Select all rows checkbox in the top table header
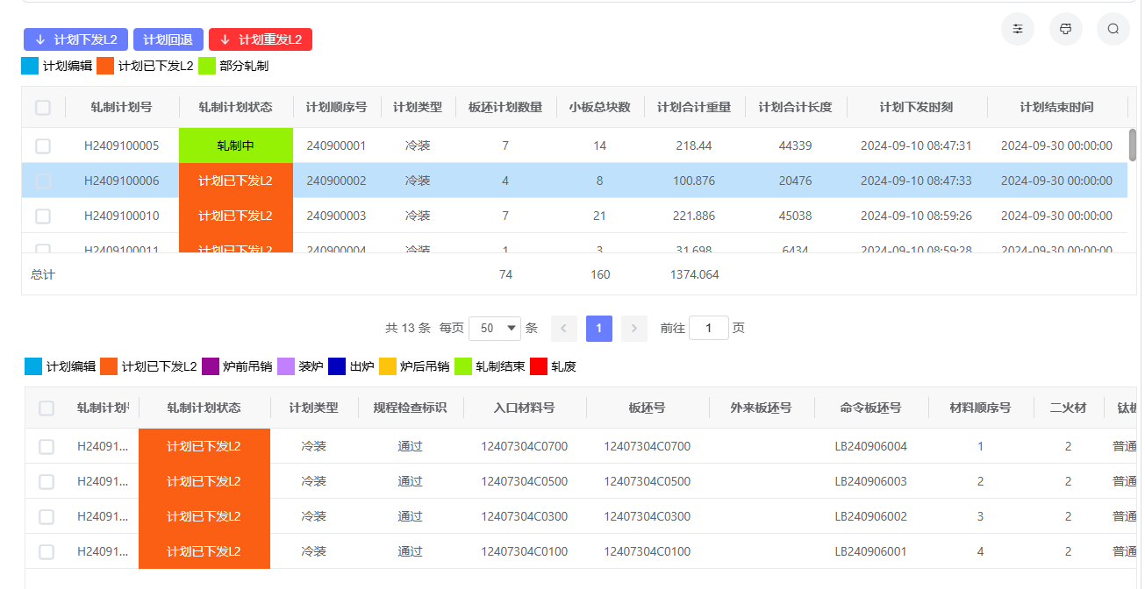 [x=42, y=107]
